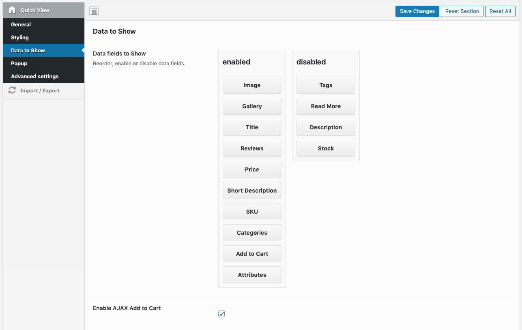Click the highlighted Data to Show tab
Viewport: 522px width, 330px height.
(x=27, y=50)
